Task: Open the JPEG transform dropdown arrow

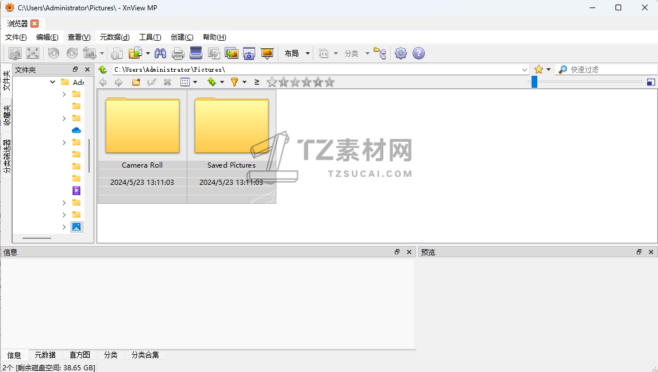Action: coord(102,53)
